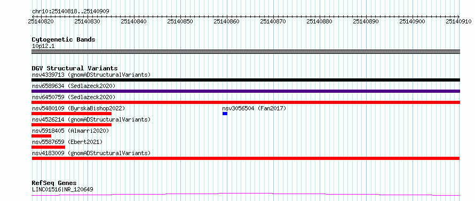Click the small blue nsv3056504 variant bar
The width and height of the screenshot is (475, 201).
coord(225,114)
